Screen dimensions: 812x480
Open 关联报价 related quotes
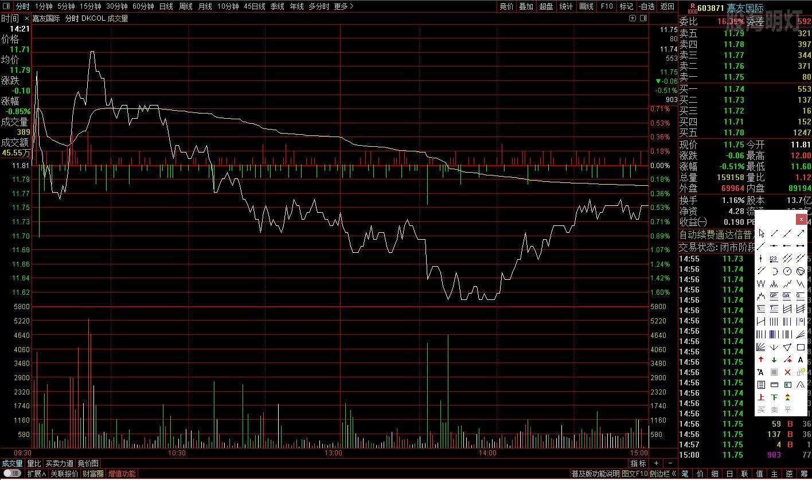(x=64, y=474)
